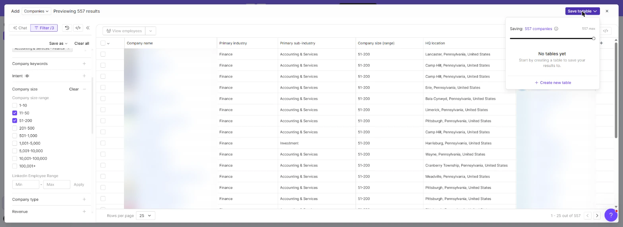Viewport: 623px width, 227px height.
Task: Add a Company type filter
Action: pos(84,199)
